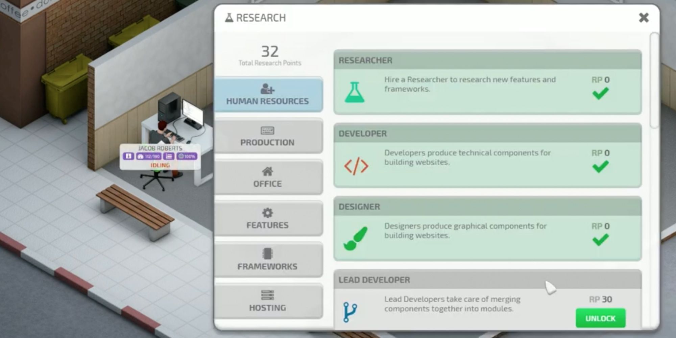The width and height of the screenshot is (676, 338).
Task: Click the green Researcher flask icon
Action: [x=355, y=92]
